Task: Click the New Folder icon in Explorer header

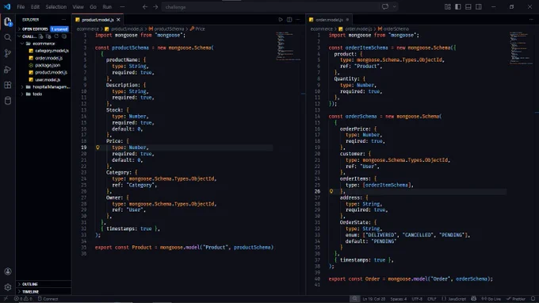Action: pos(48,36)
